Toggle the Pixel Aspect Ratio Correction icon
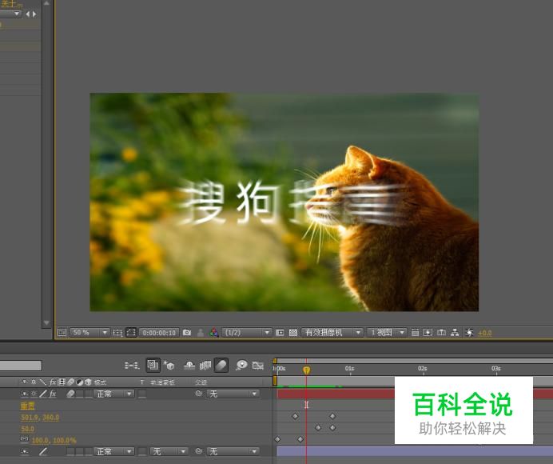This screenshot has width=553, height=464. point(415,332)
